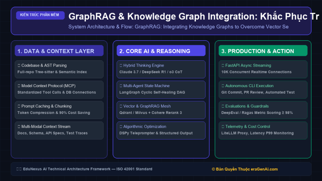The image size is (322, 181).
Task: Click Qdrant / Milvus + Cohere Rerank 3
Action: tap(151, 113)
